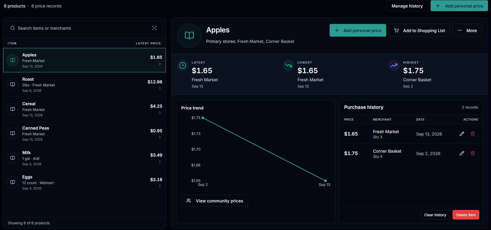Edit the $1.65 Fresh Market record
This screenshot has height=230, width=491.
(x=462, y=134)
